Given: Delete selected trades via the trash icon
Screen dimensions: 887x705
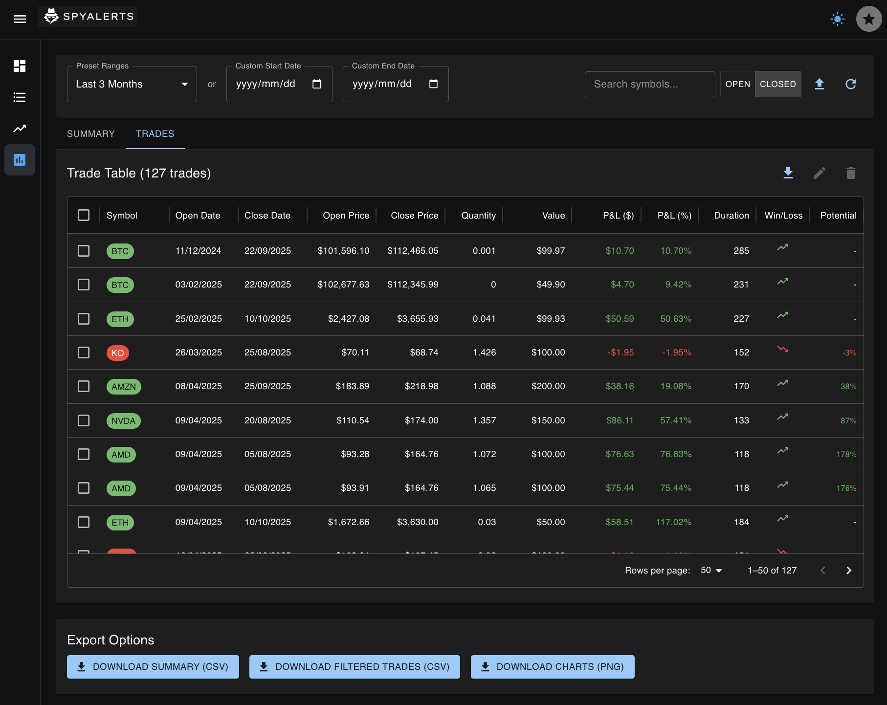Looking at the screenshot, I should point(851,173).
